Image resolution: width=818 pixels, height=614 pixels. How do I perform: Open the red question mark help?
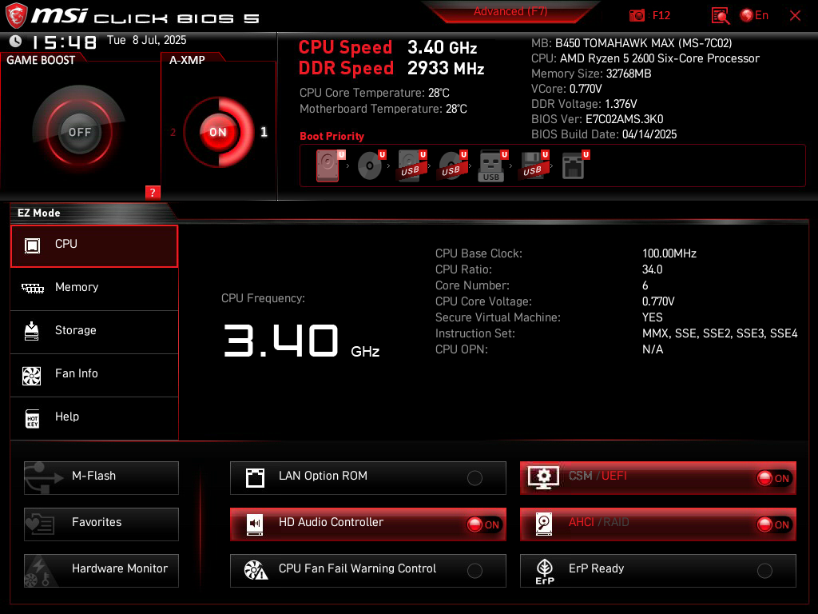point(153,193)
